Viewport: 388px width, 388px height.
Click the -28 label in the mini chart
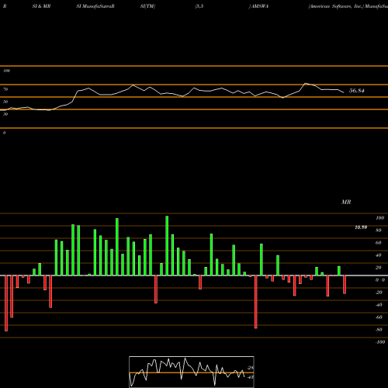[x=251, y=368]
